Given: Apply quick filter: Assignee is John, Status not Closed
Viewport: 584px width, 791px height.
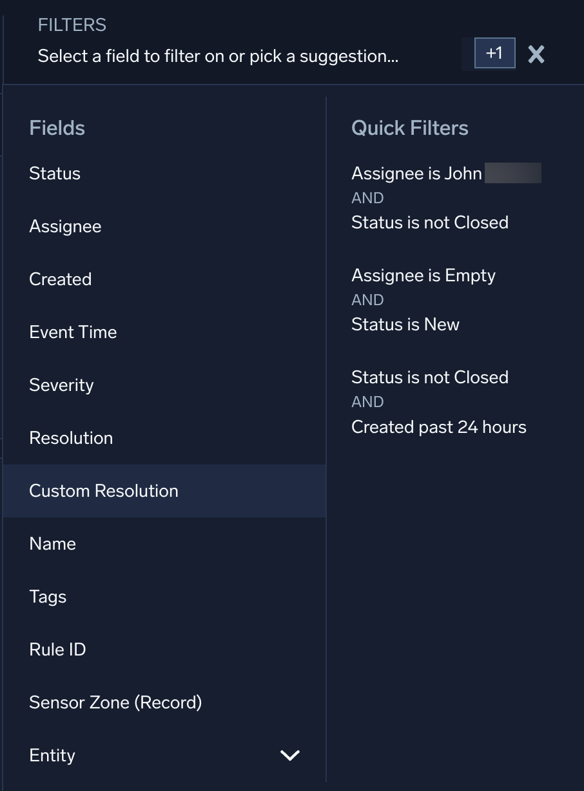Looking at the screenshot, I should pyautogui.click(x=430, y=197).
